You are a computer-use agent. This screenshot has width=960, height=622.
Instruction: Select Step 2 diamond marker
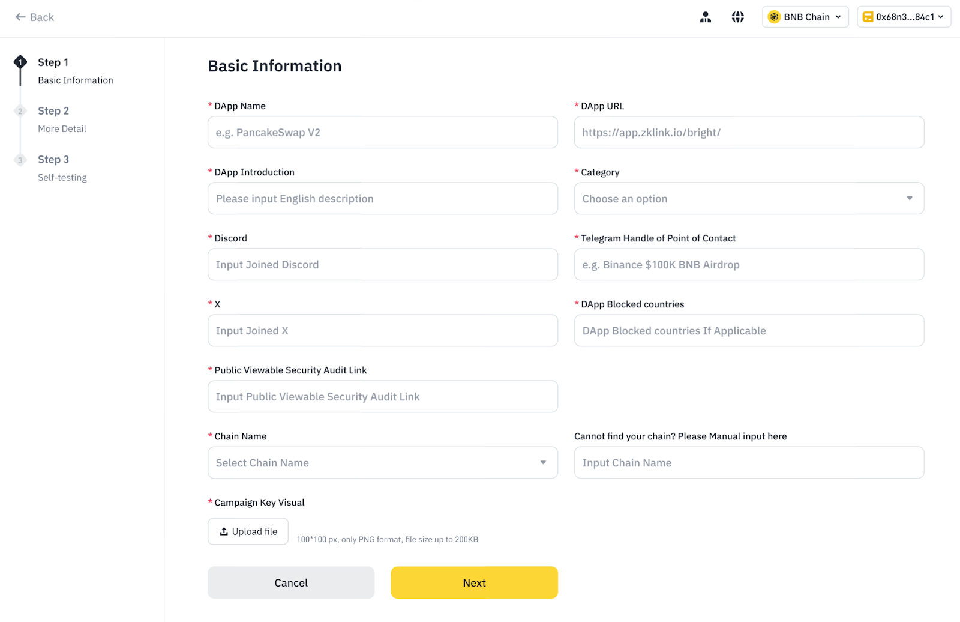click(x=20, y=111)
